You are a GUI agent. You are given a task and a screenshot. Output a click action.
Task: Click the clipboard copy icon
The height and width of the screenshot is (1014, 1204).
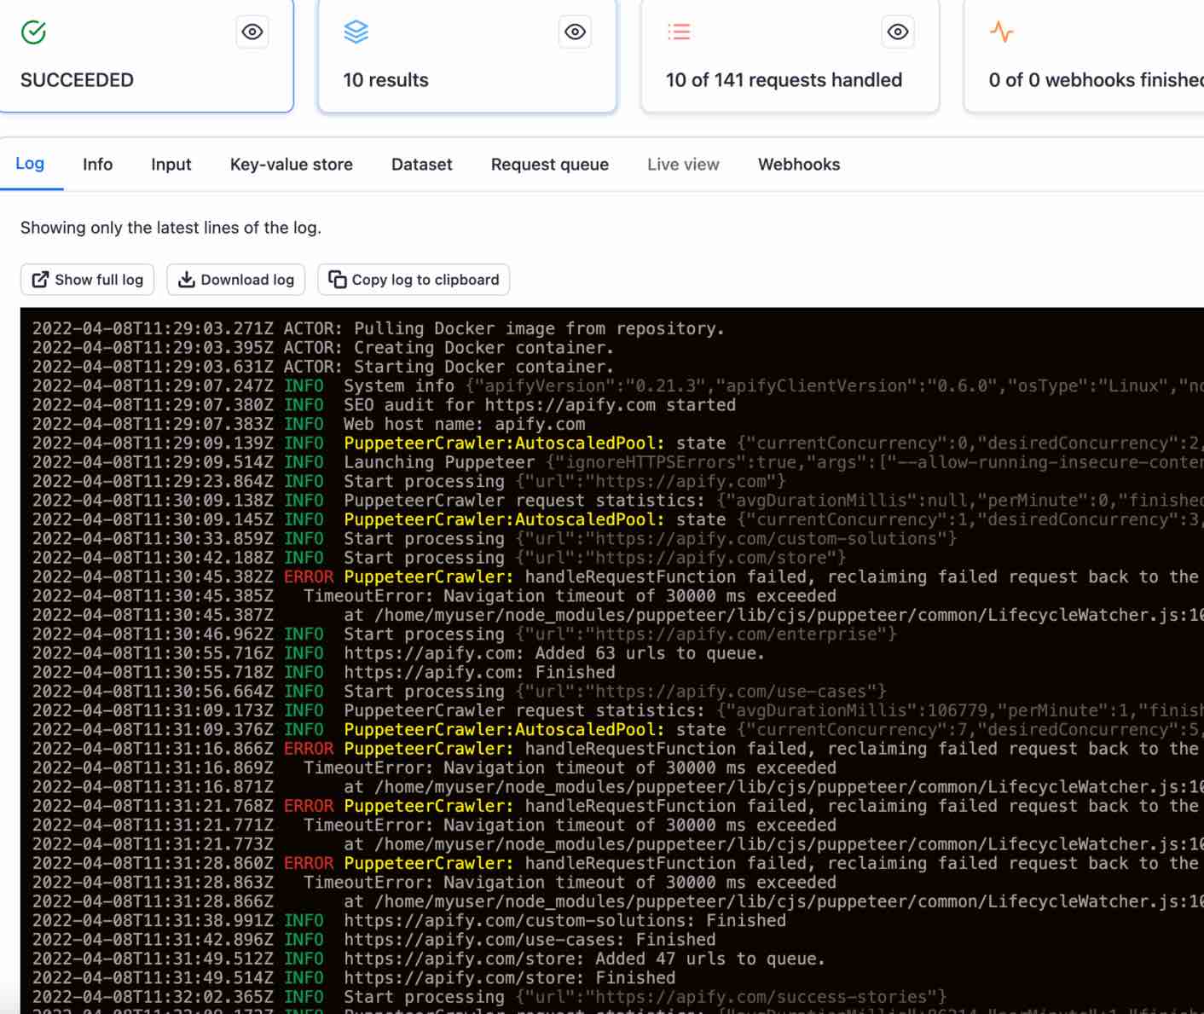pos(338,280)
